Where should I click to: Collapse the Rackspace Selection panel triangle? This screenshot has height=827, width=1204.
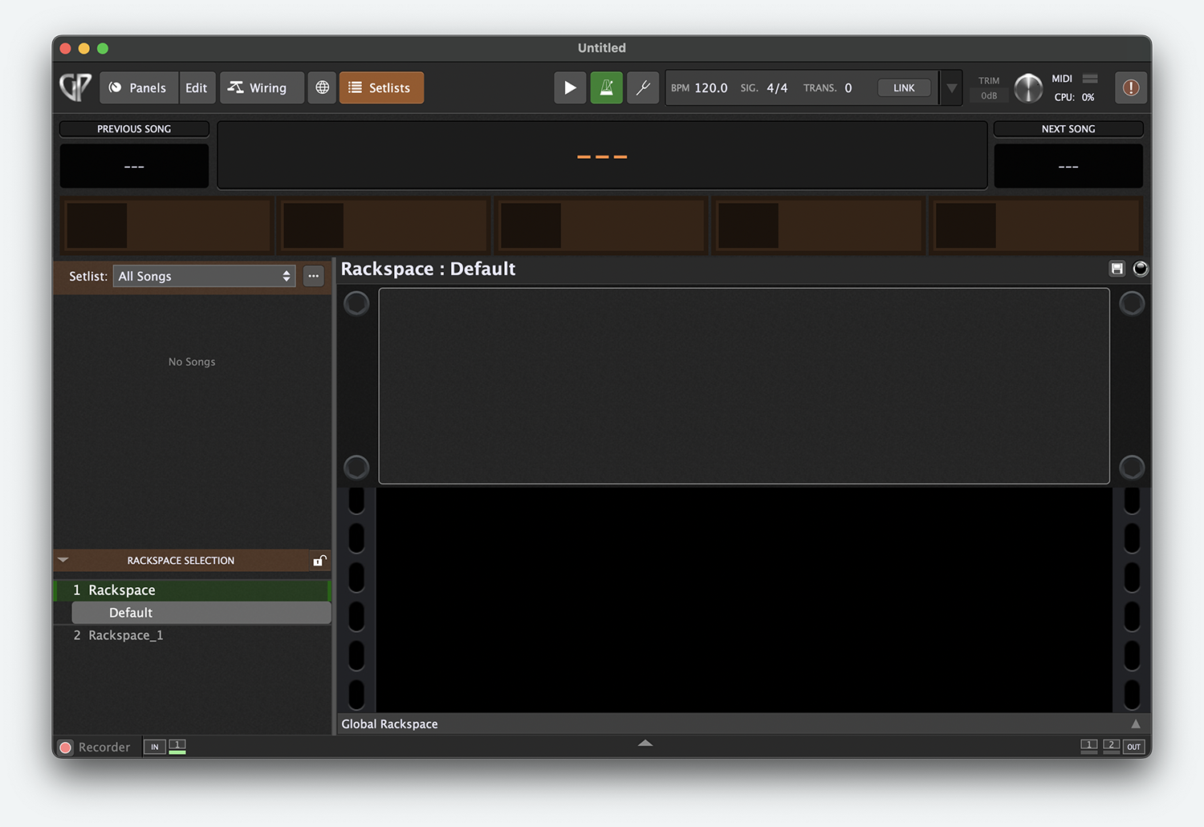coord(63,560)
